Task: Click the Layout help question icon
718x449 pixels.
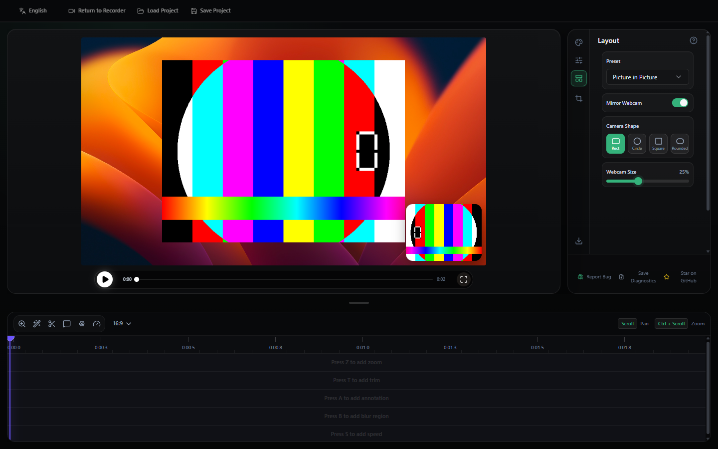Action: 694,40
